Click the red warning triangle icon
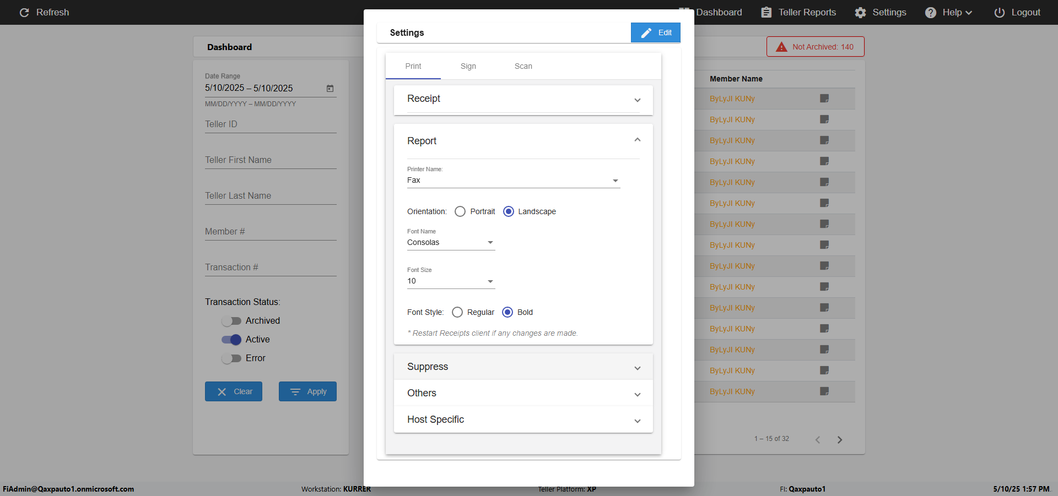The image size is (1058, 496). [x=781, y=47]
